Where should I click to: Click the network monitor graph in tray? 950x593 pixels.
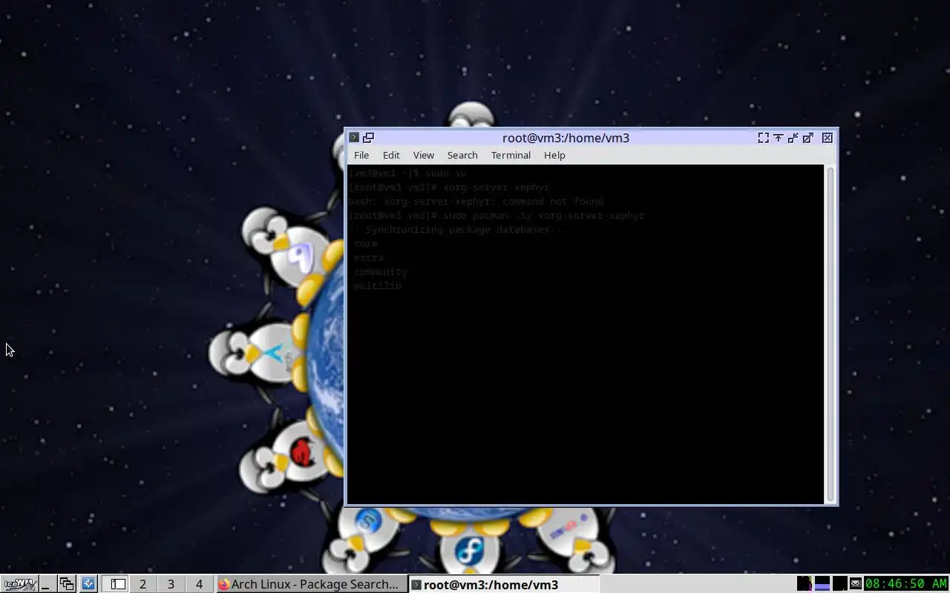coord(840,584)
